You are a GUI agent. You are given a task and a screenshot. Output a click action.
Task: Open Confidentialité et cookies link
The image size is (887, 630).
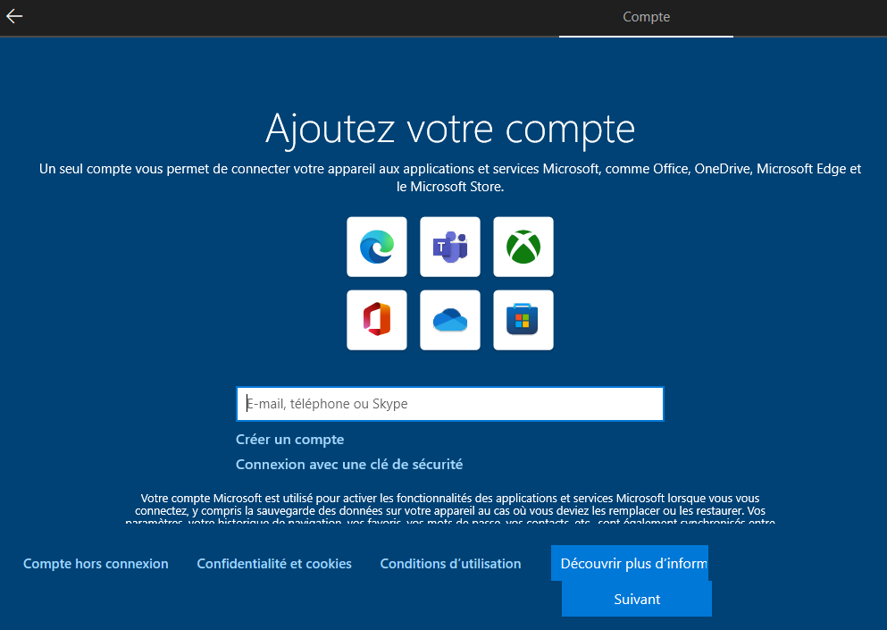coord(274,564)
